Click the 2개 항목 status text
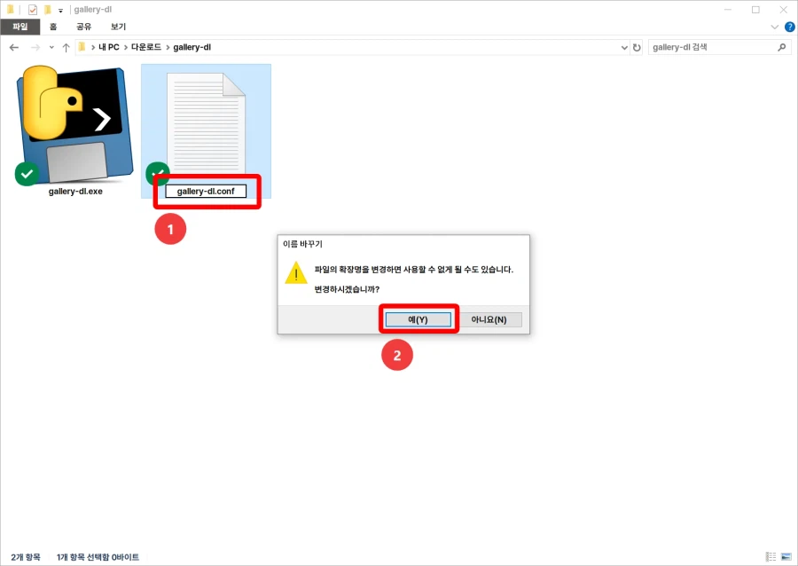 [26, 557]
